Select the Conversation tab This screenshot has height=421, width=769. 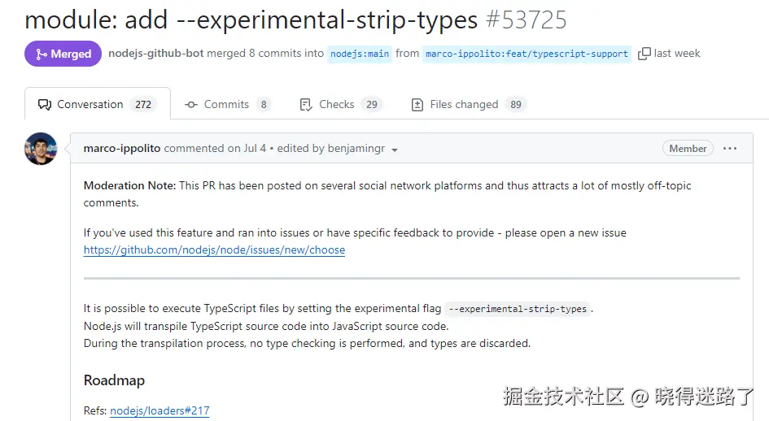(x=90, y=105)
